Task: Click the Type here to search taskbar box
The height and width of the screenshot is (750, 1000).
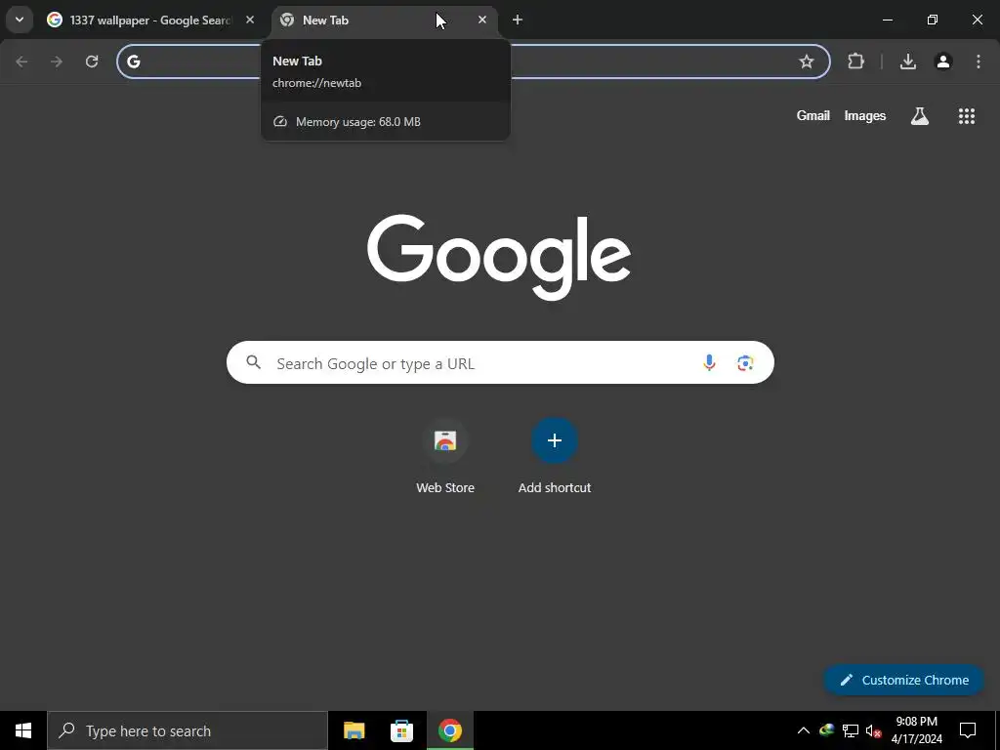Action: pos(187,730)
